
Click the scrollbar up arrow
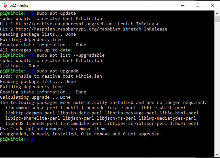click(x=217, y=13)
